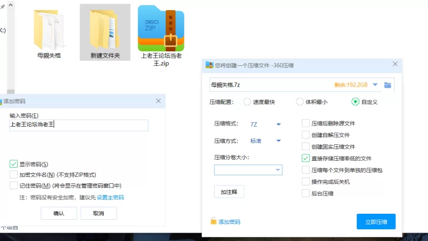Viewport: 428px width, 241px height.
Task: Click the lock icon next to 添加密码
Action: pos(213,221)
